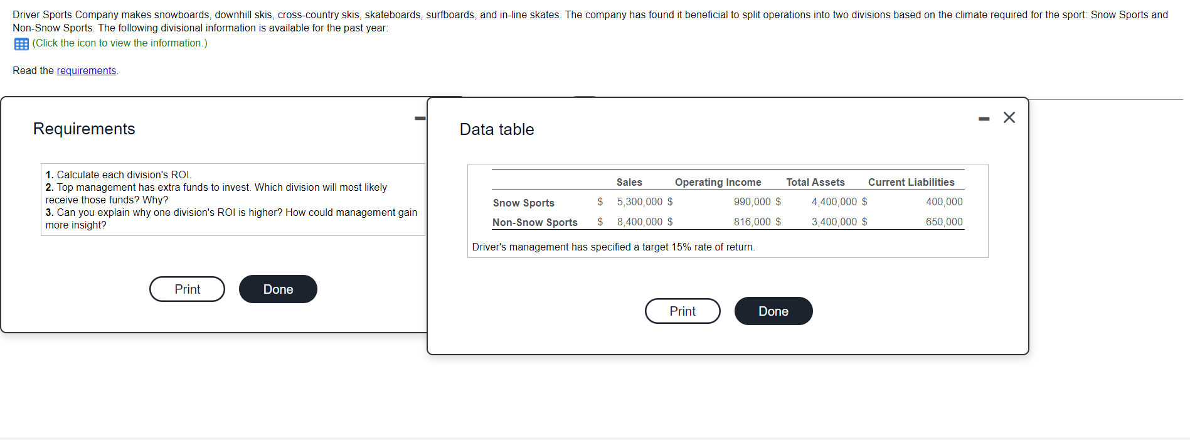This screenshot has width=1190, height=440.
Task: Minimize the Requirements dialog
Action: pos(420,118)
